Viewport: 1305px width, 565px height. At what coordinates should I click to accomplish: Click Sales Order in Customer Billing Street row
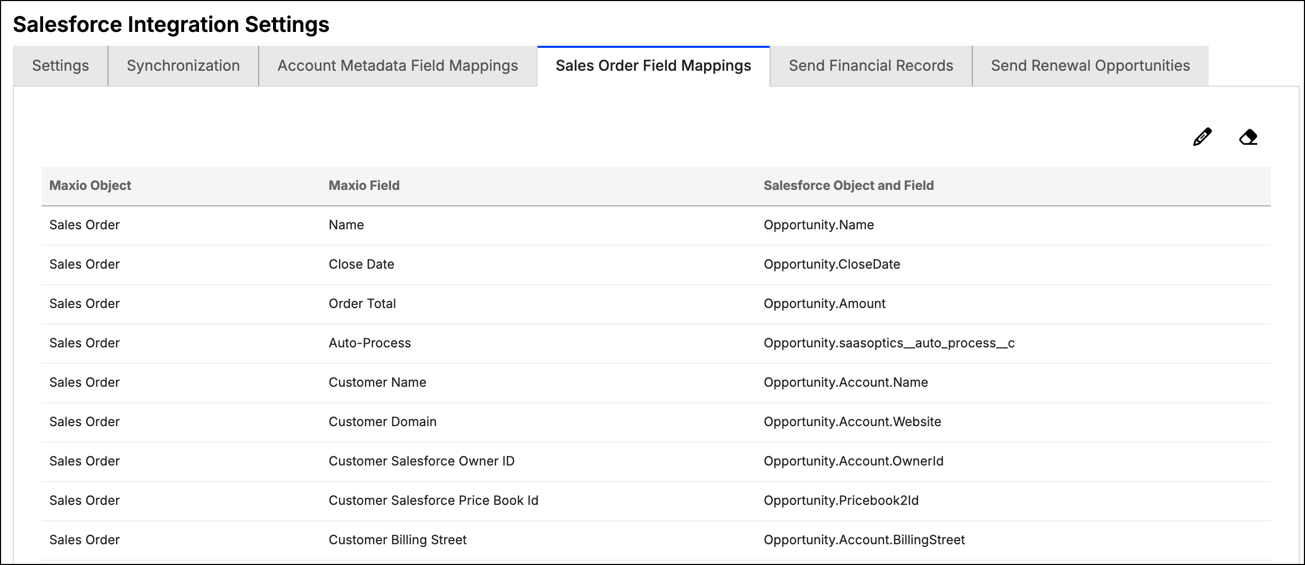84,540
